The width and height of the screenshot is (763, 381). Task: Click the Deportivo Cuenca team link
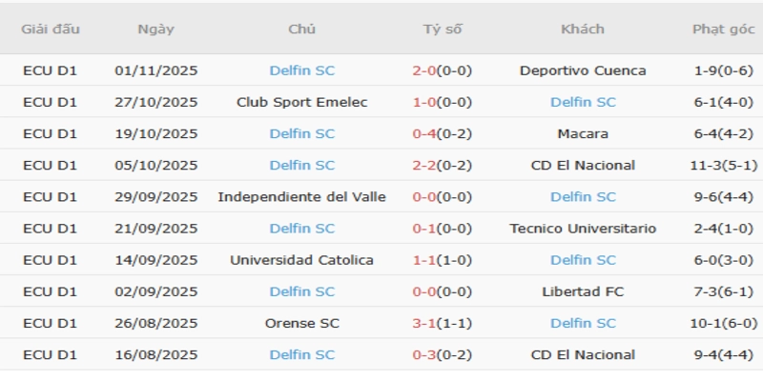pos(583,70)
